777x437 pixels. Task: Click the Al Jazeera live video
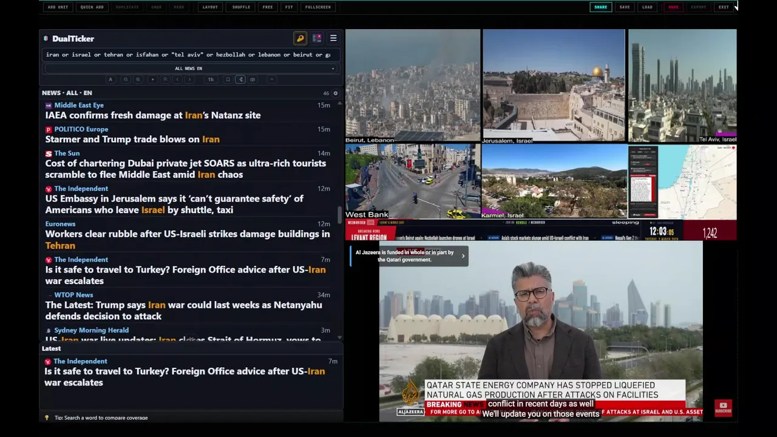tap(541, 331)
